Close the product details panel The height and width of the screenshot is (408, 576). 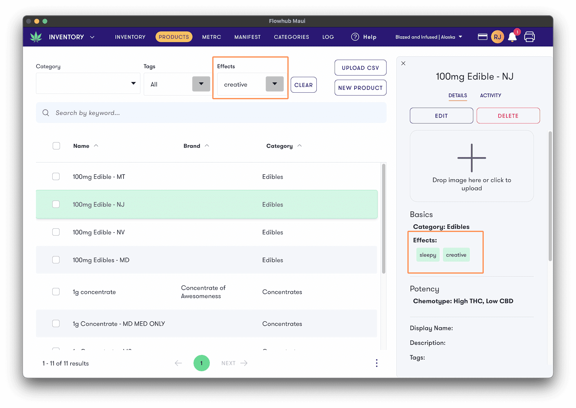coord(403,63)
